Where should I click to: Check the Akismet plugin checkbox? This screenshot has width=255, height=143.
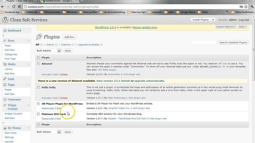pyautogui.click(x=38, y=64)
